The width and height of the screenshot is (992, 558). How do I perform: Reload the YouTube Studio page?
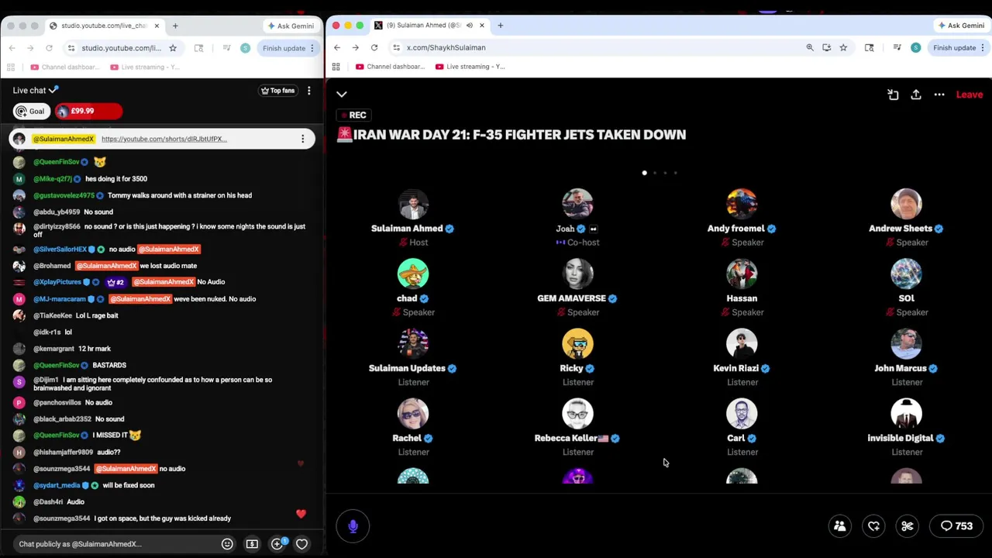click(49, 48)
